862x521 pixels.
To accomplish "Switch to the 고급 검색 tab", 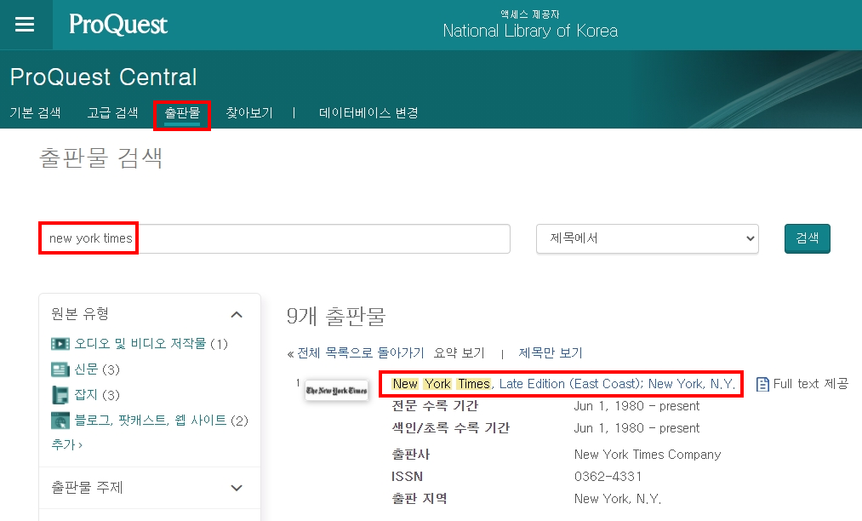I will click(112, 112).
